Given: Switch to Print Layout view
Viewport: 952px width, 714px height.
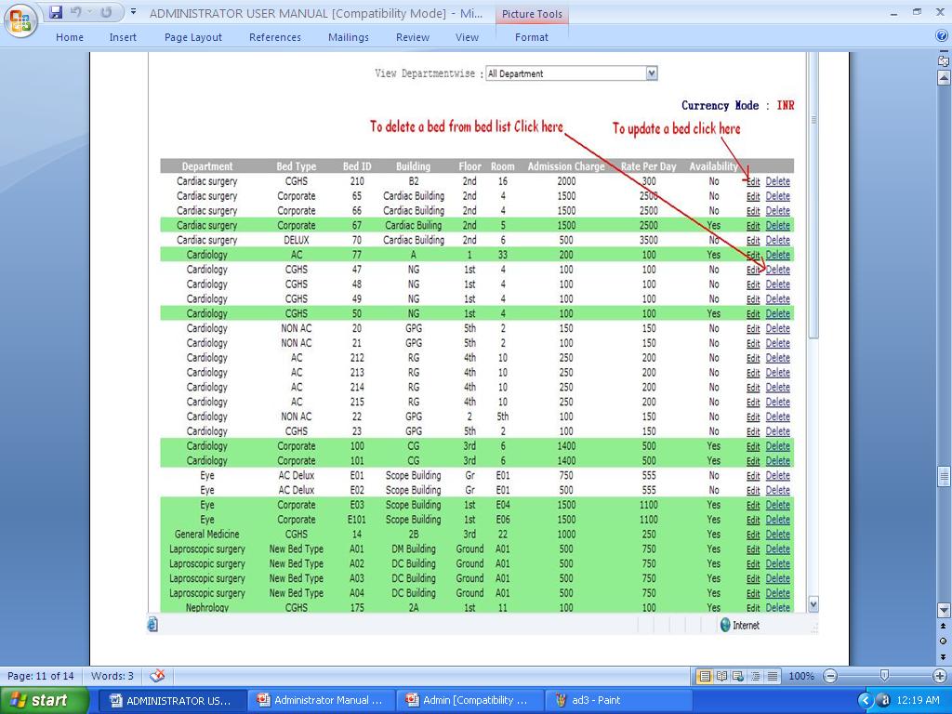Looking at the screenshot, I should coord(705,676).
